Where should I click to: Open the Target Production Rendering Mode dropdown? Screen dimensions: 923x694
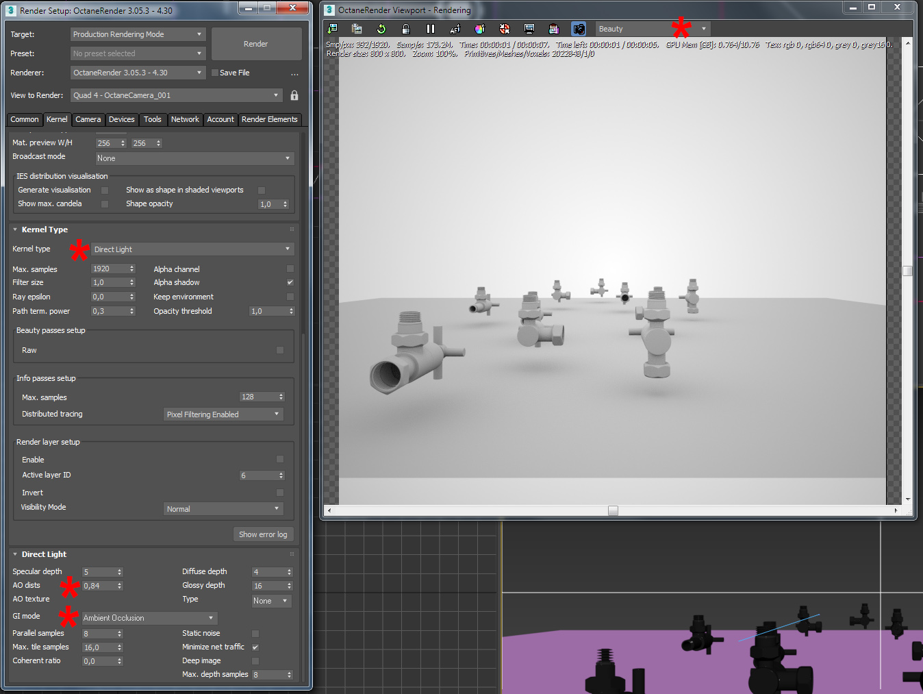[x=138, y=34]
